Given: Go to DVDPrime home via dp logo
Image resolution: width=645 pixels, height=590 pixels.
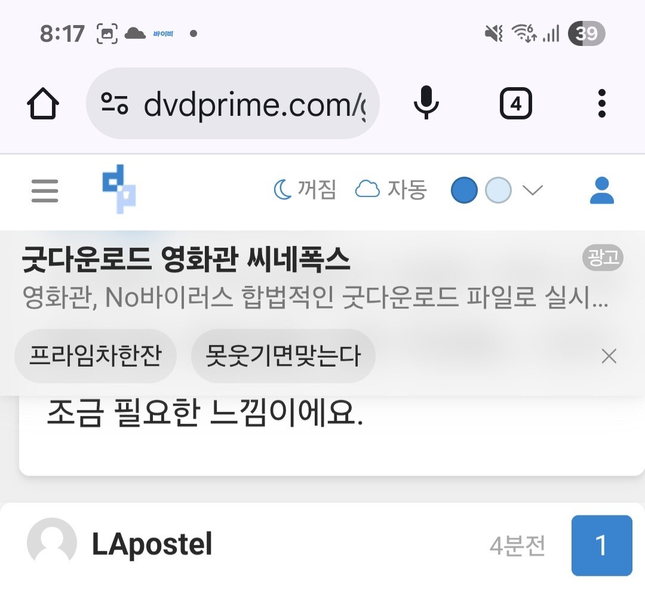Looking at the screenshot, I should tap(119, 189).
